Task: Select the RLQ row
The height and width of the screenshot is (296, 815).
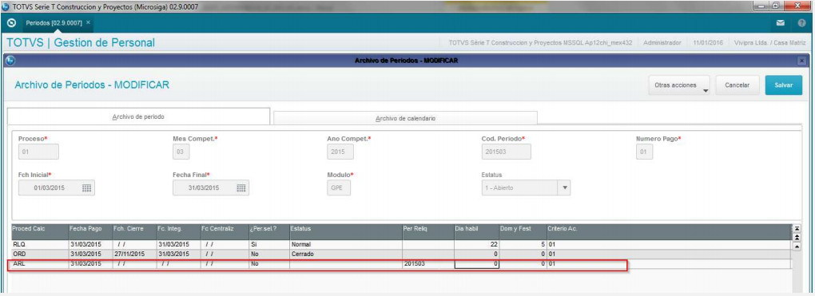Action: pyautogui.click(x=401, y=244)
